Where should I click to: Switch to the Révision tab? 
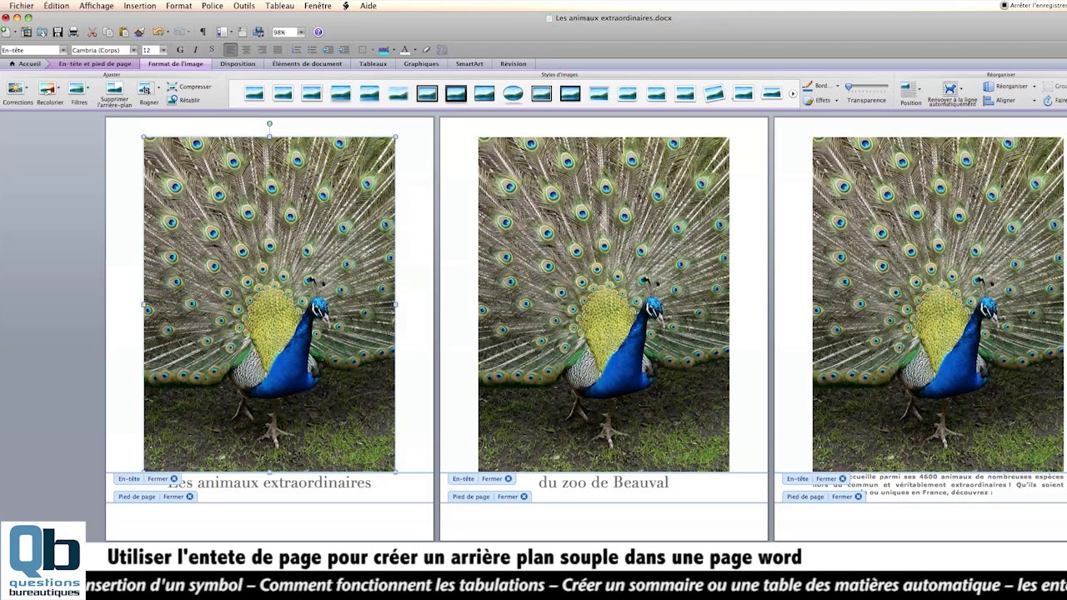click(513, 63)
